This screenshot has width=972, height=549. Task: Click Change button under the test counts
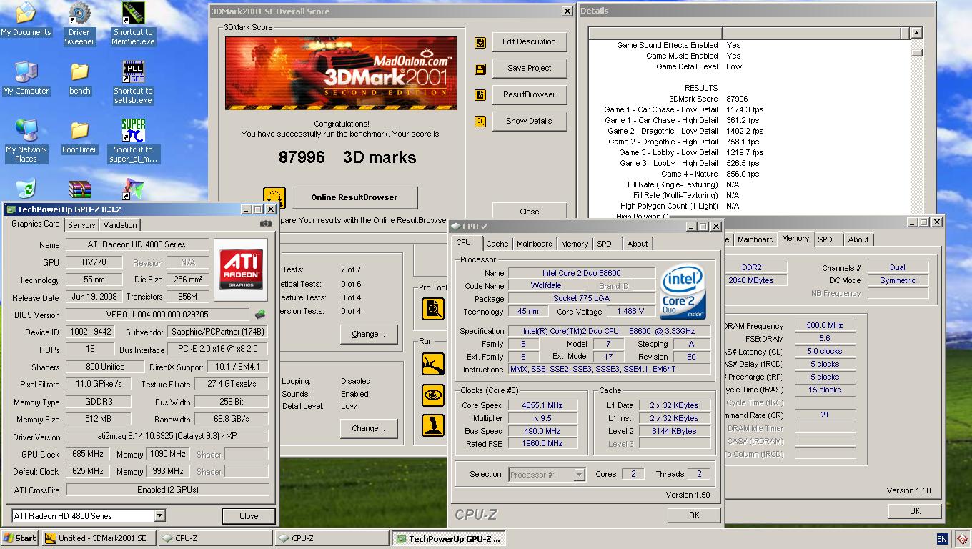[x=368, y=335]
